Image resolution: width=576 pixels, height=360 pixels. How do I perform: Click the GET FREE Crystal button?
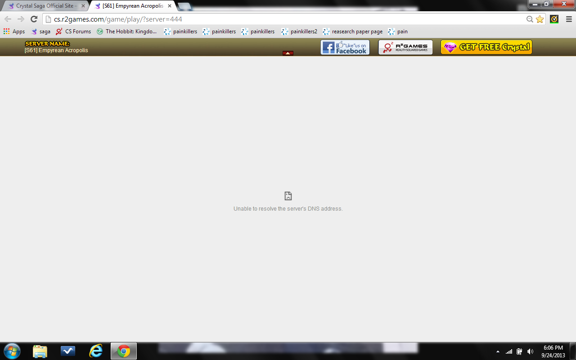coord(486,47)
